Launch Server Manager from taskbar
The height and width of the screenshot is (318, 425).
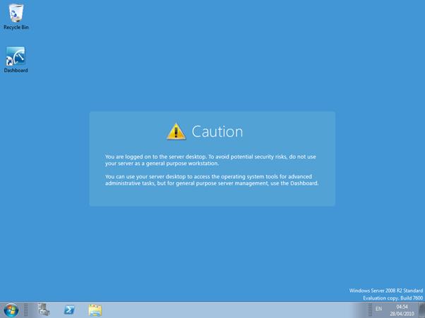pos(44,310)
